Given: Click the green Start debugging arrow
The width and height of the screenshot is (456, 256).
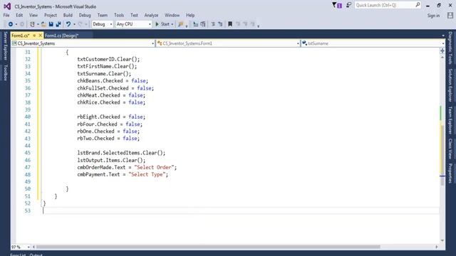Looking at the screenshot, I should point(157,24).
